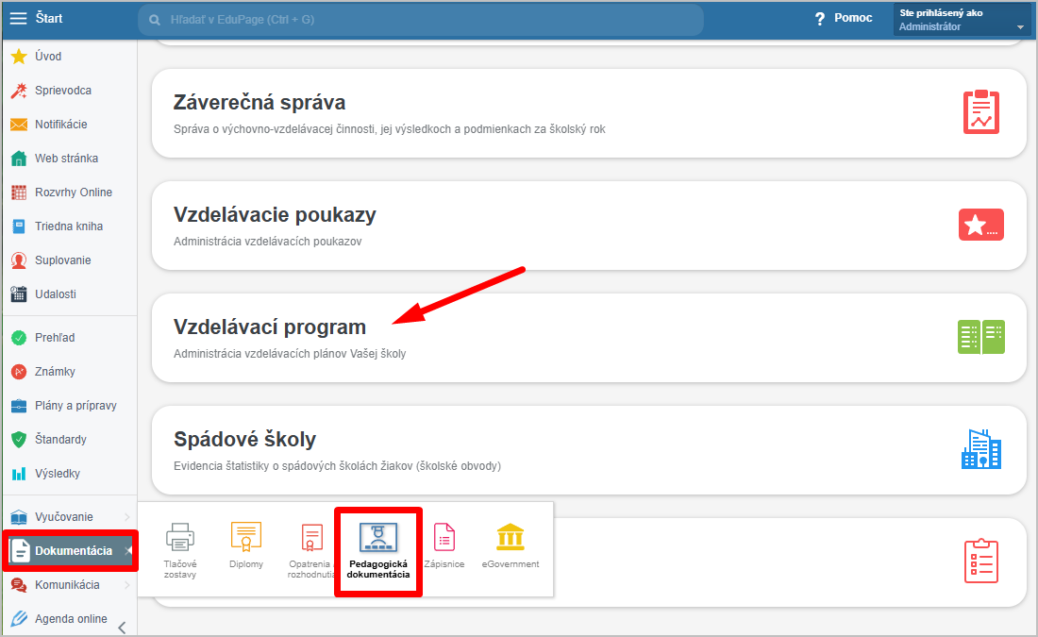The height and width of the screenshot is (637, 1038).
Task: Click the house icon for Web stránka
Action: click(x=19, y=159)
